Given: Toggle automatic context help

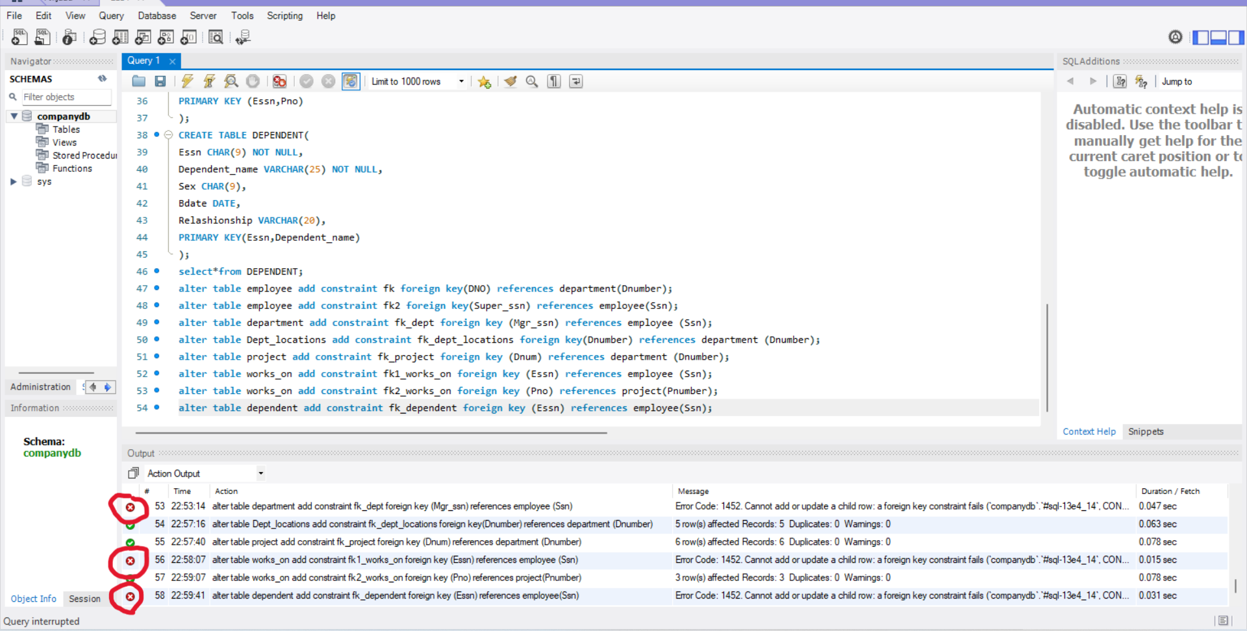Looking at the screenshot, I should pyautogui.click(x=1141, y=81).
